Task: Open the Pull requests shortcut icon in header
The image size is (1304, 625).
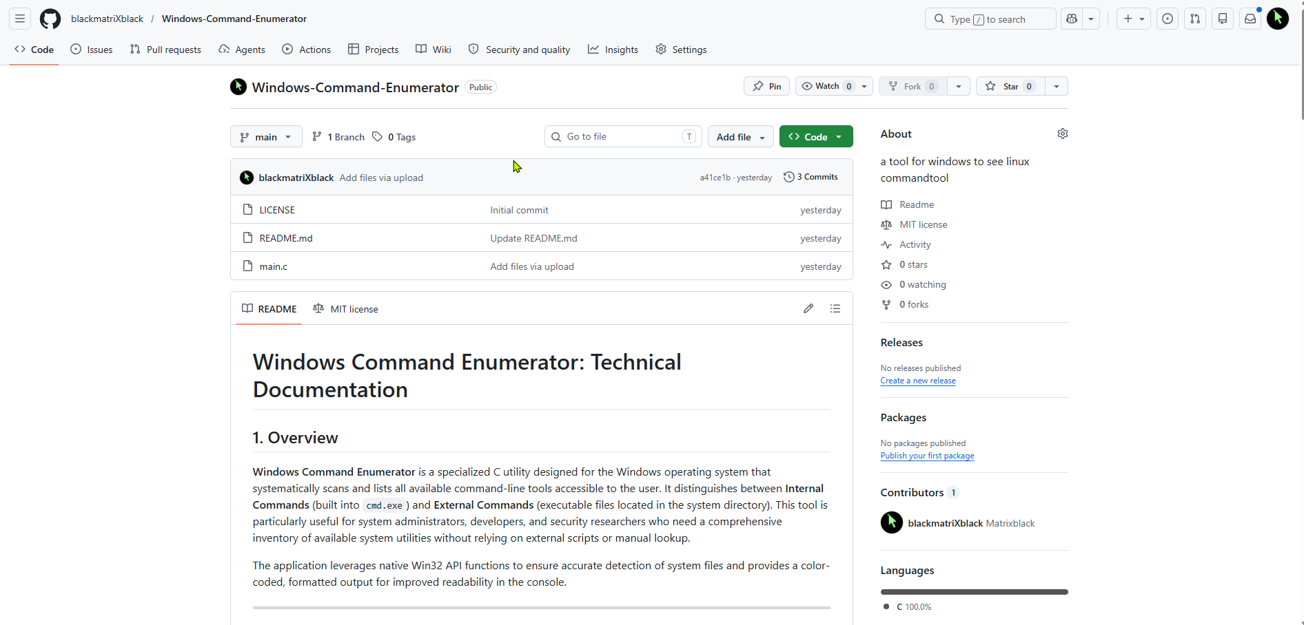Action: [x=1195, y=19]
